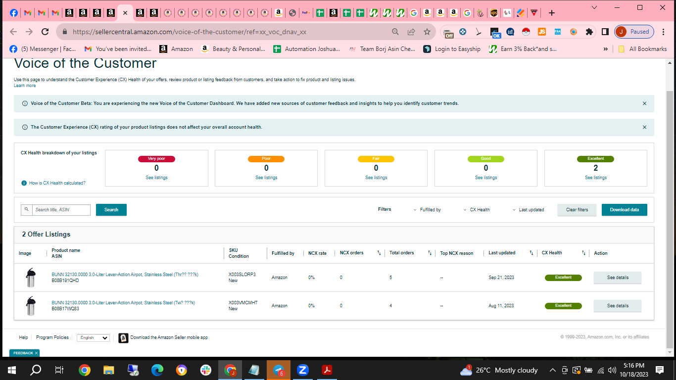Open the Paused profile button

click(634, 32)
